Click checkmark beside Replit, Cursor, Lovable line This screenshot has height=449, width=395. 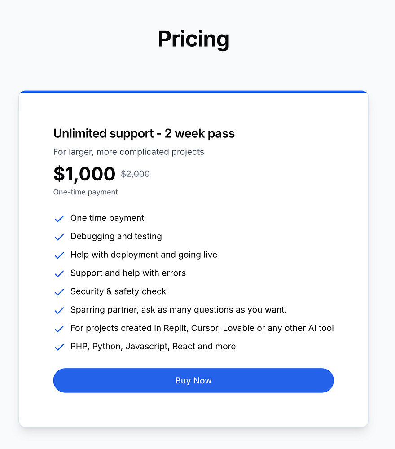(x=59, y=329)
